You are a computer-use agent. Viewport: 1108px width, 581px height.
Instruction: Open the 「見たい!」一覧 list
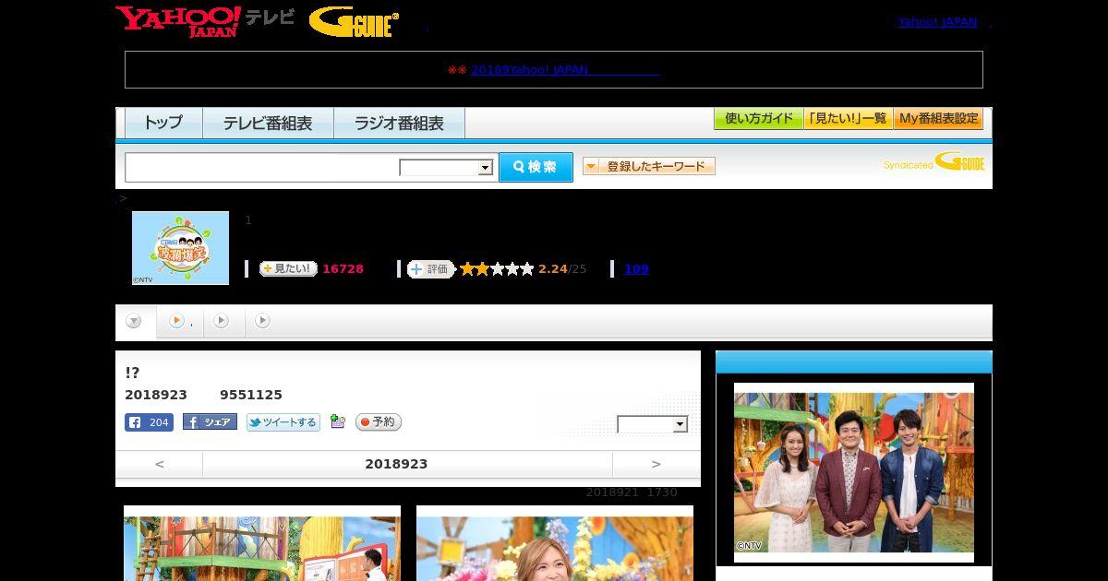[x=848, y=118]
